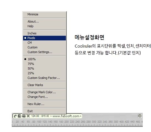Click the ruler menu icon with horizontal lines
Screen dimensions: 151x132
(x=24, y=116)
